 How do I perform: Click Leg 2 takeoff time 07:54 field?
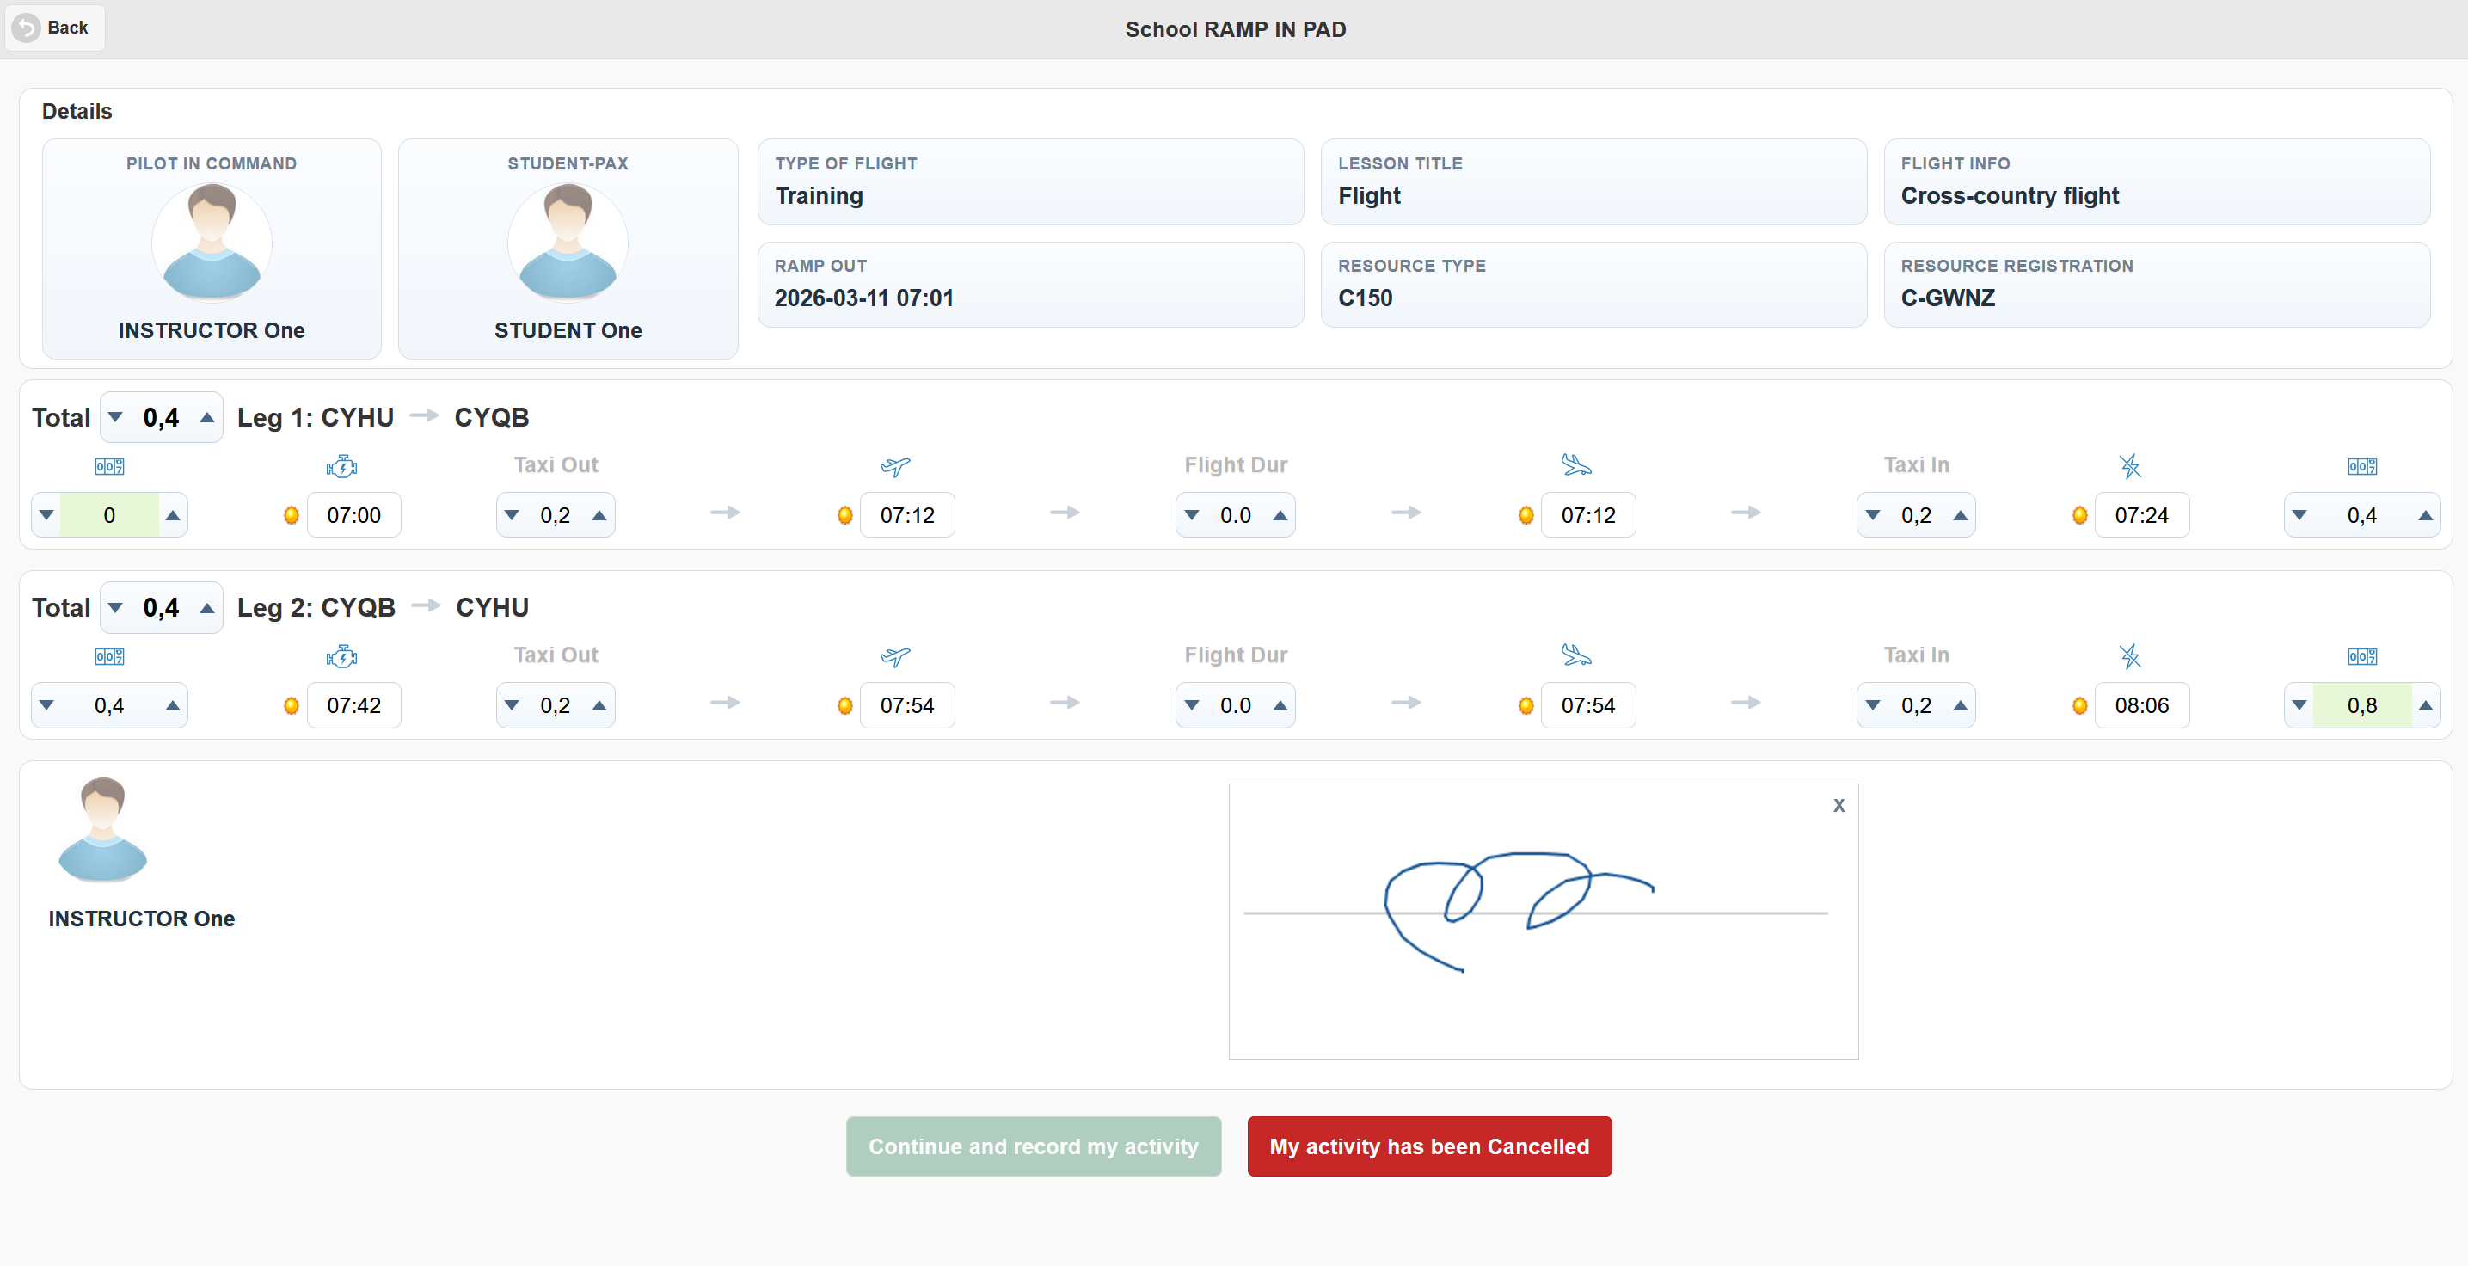coord(906,706)
